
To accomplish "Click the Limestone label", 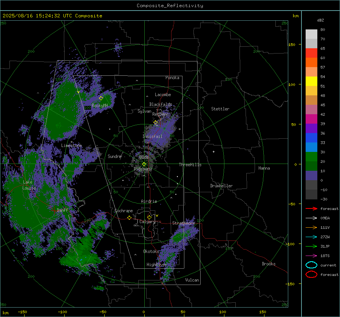I will point(71,145).
